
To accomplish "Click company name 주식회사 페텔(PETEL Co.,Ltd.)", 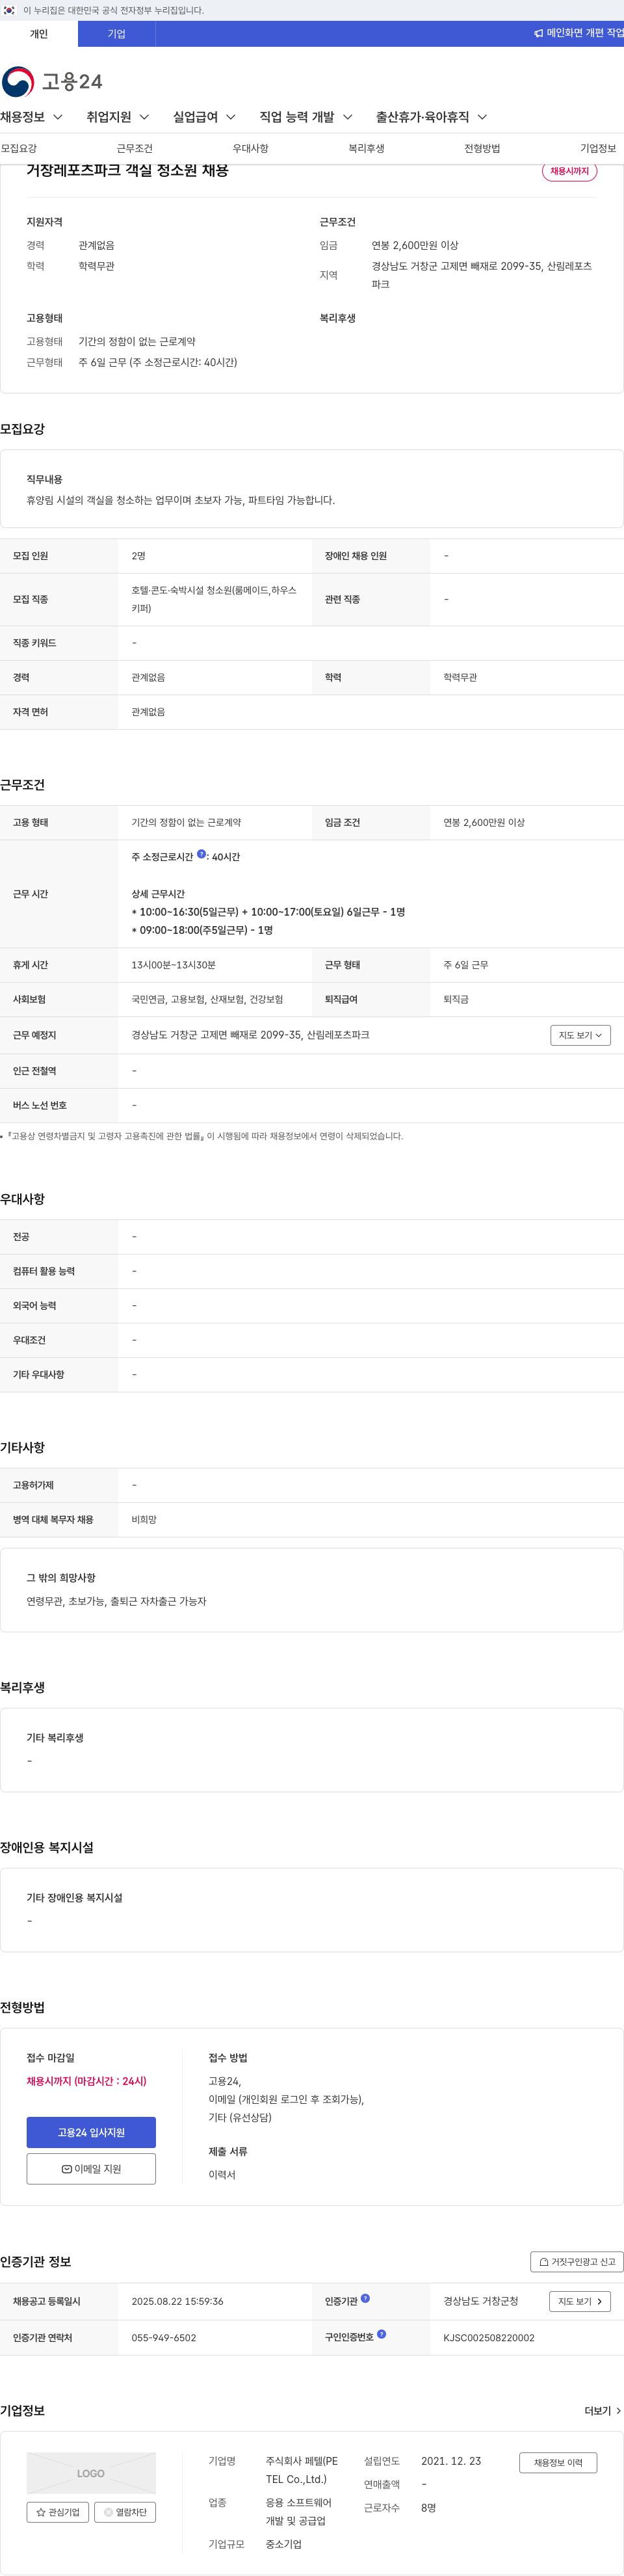I will pos(302,2470).
